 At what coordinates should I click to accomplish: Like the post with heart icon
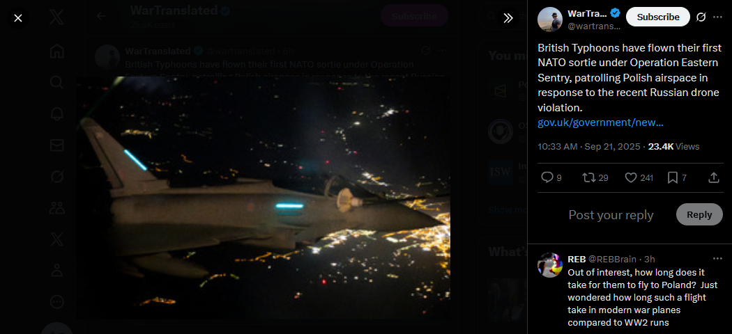point(639,177)
